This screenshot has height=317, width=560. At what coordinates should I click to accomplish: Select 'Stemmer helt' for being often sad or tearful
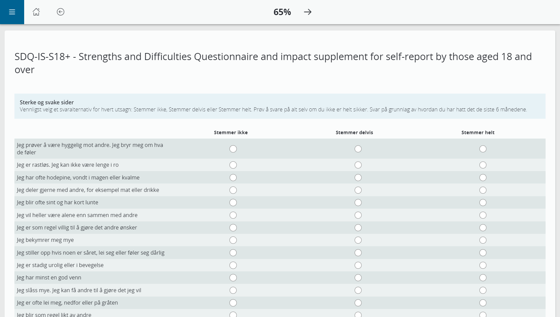pos(483,302)
